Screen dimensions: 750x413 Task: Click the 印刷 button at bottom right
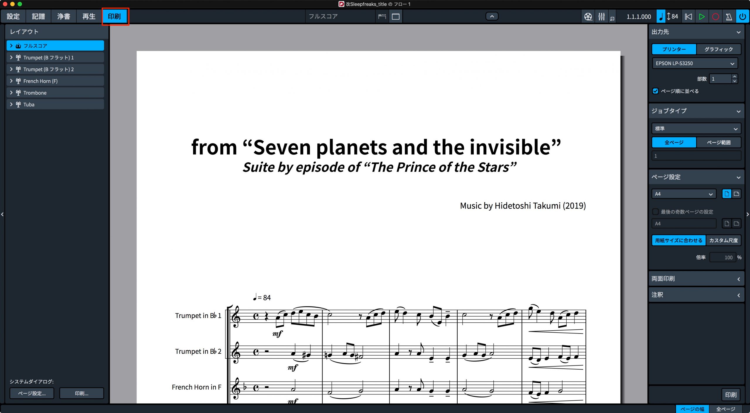[x=731, y=395]
